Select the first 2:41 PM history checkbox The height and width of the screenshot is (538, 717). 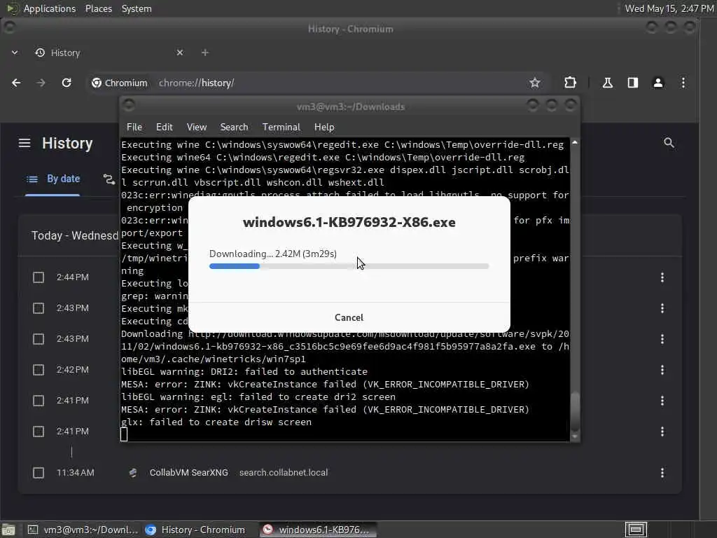(x=39, y=401)
